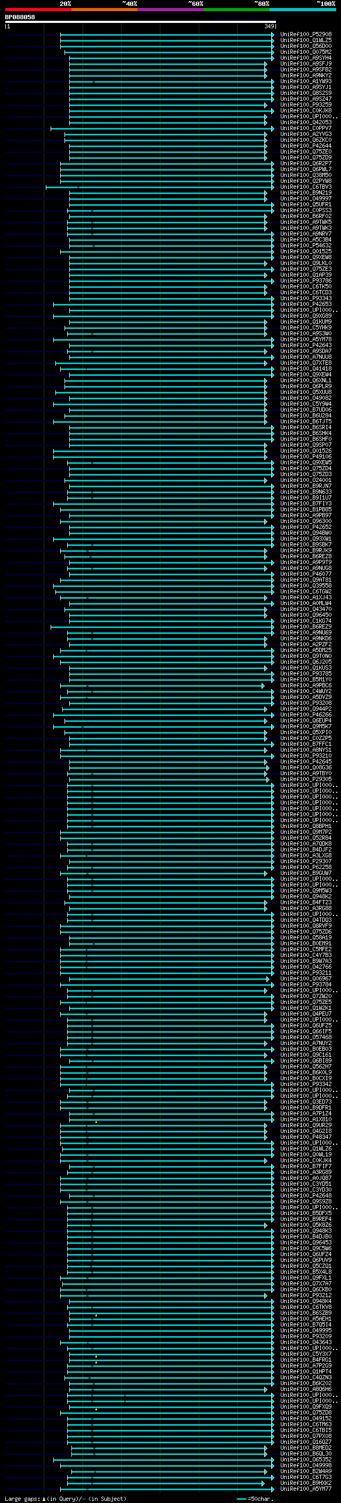
Task: Select hit label UniRef100_A9SFB2
Action: click(306, 70)
